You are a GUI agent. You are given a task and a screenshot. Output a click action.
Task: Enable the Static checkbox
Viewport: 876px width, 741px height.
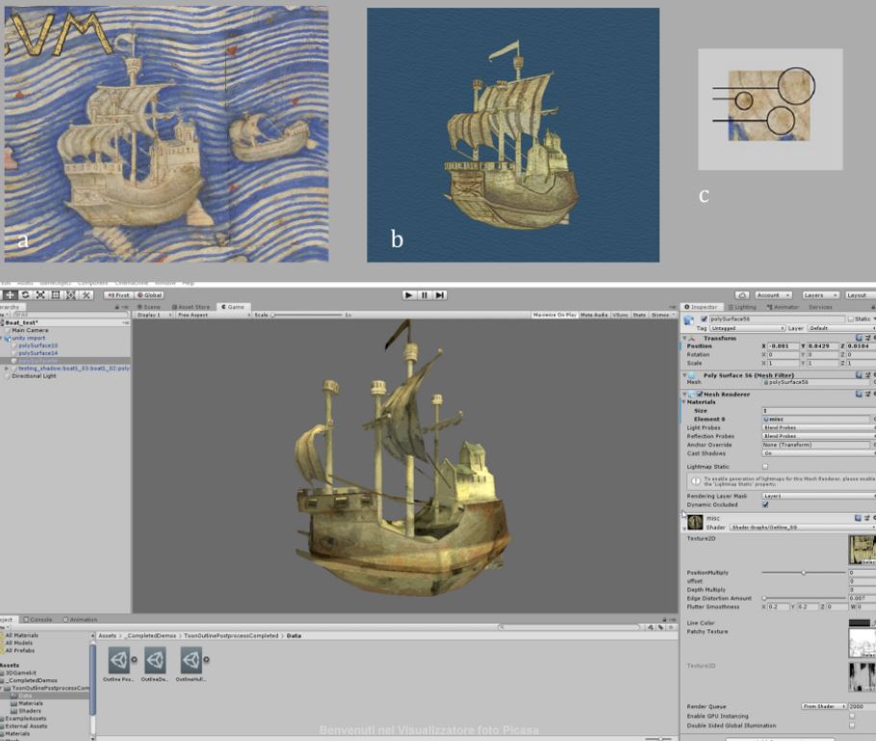pyautogui.click(x=851, y=319)
